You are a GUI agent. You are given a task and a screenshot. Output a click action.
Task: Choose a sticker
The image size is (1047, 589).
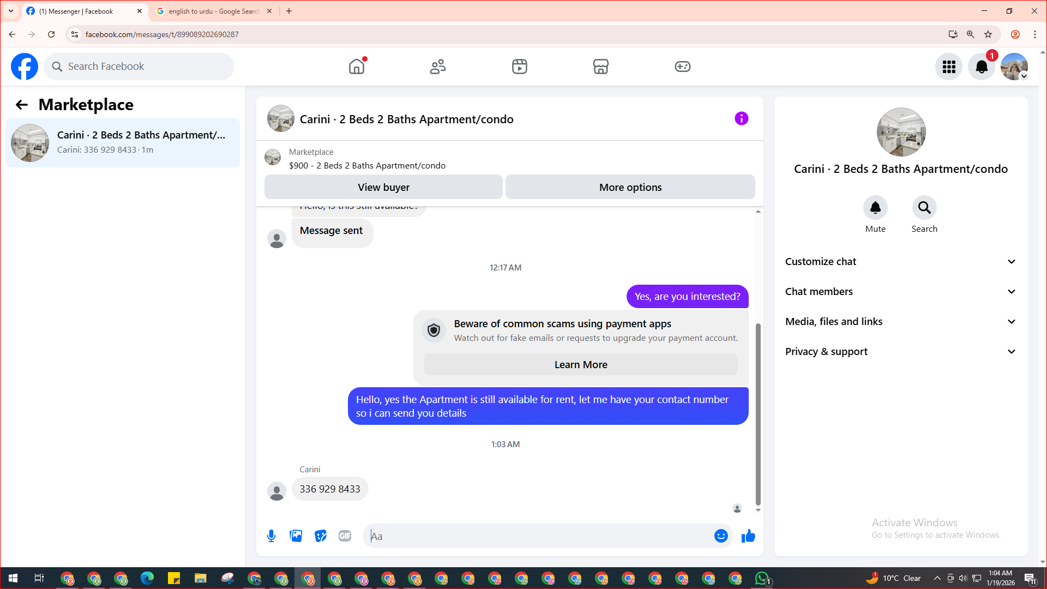pos(321,536)
